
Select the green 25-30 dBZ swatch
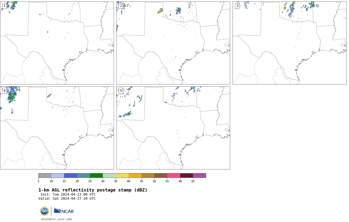(x=96, y=175)
